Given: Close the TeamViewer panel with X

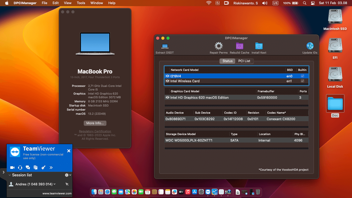Looking at the screenshot, I should coord(69,151).
